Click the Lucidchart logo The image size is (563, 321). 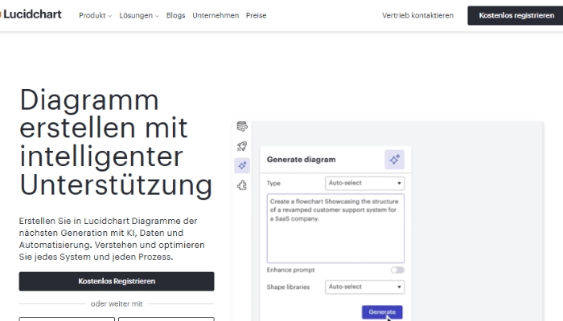pyautogui.click(x=31, y=14)
